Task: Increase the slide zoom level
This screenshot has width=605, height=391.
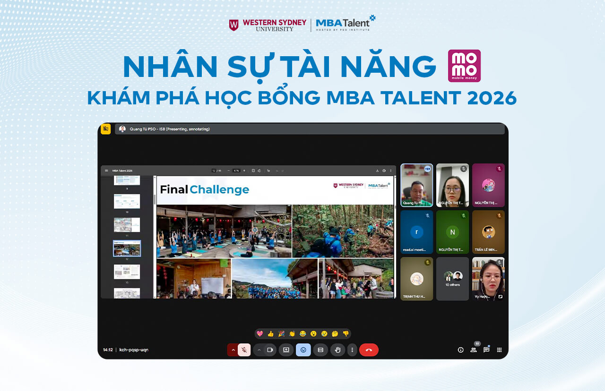Action: (244, 170)
